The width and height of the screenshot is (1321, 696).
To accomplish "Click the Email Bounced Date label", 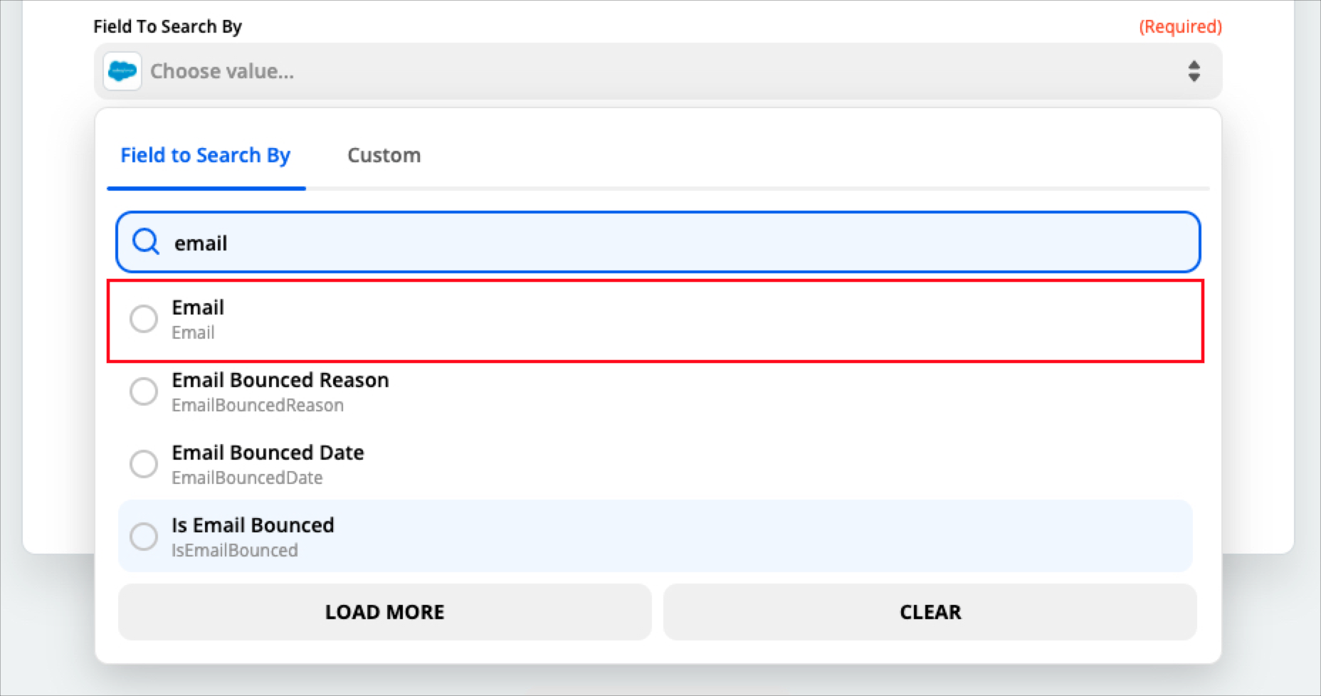I will [x=268, y=453].
